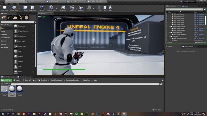Select the Place mode icon in Modes
This screenshot has width=207, height=116.
4,18
